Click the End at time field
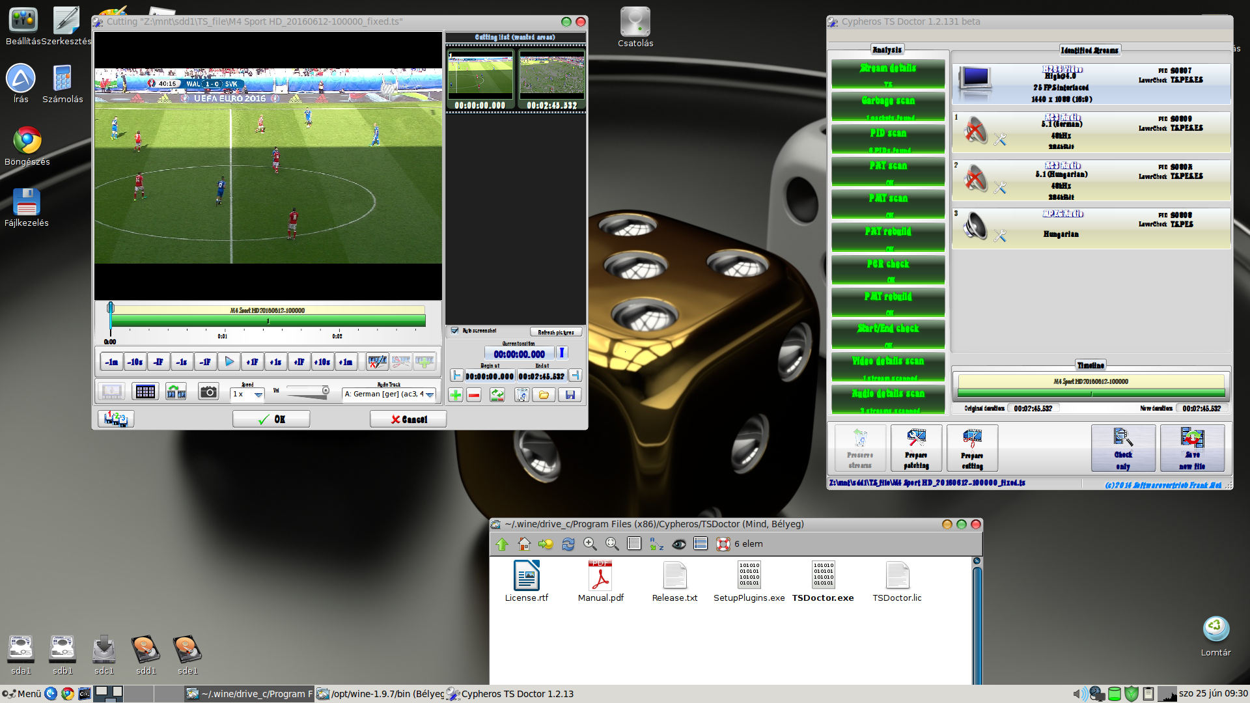 tap(542, 376)
